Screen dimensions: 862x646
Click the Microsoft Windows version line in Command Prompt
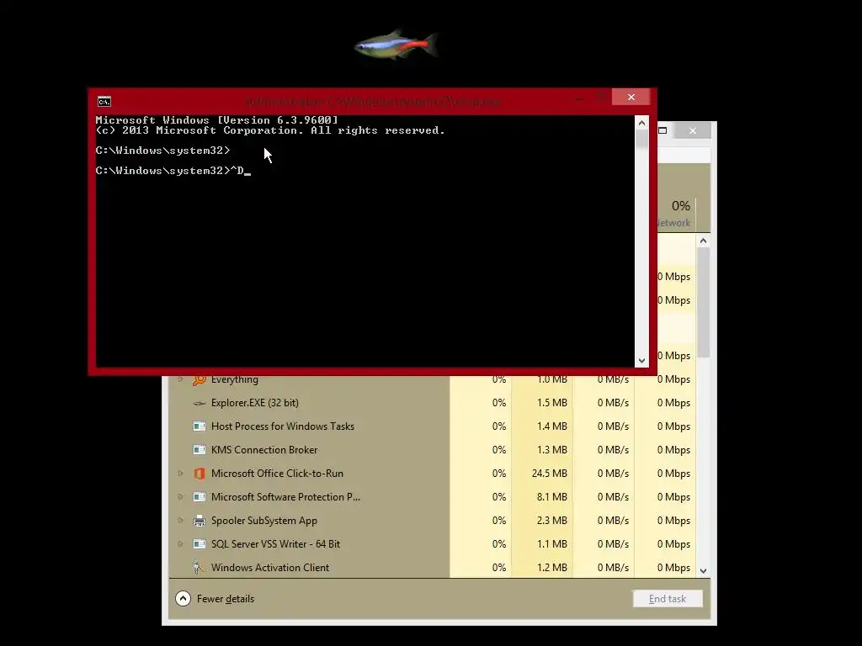(216, 119)
